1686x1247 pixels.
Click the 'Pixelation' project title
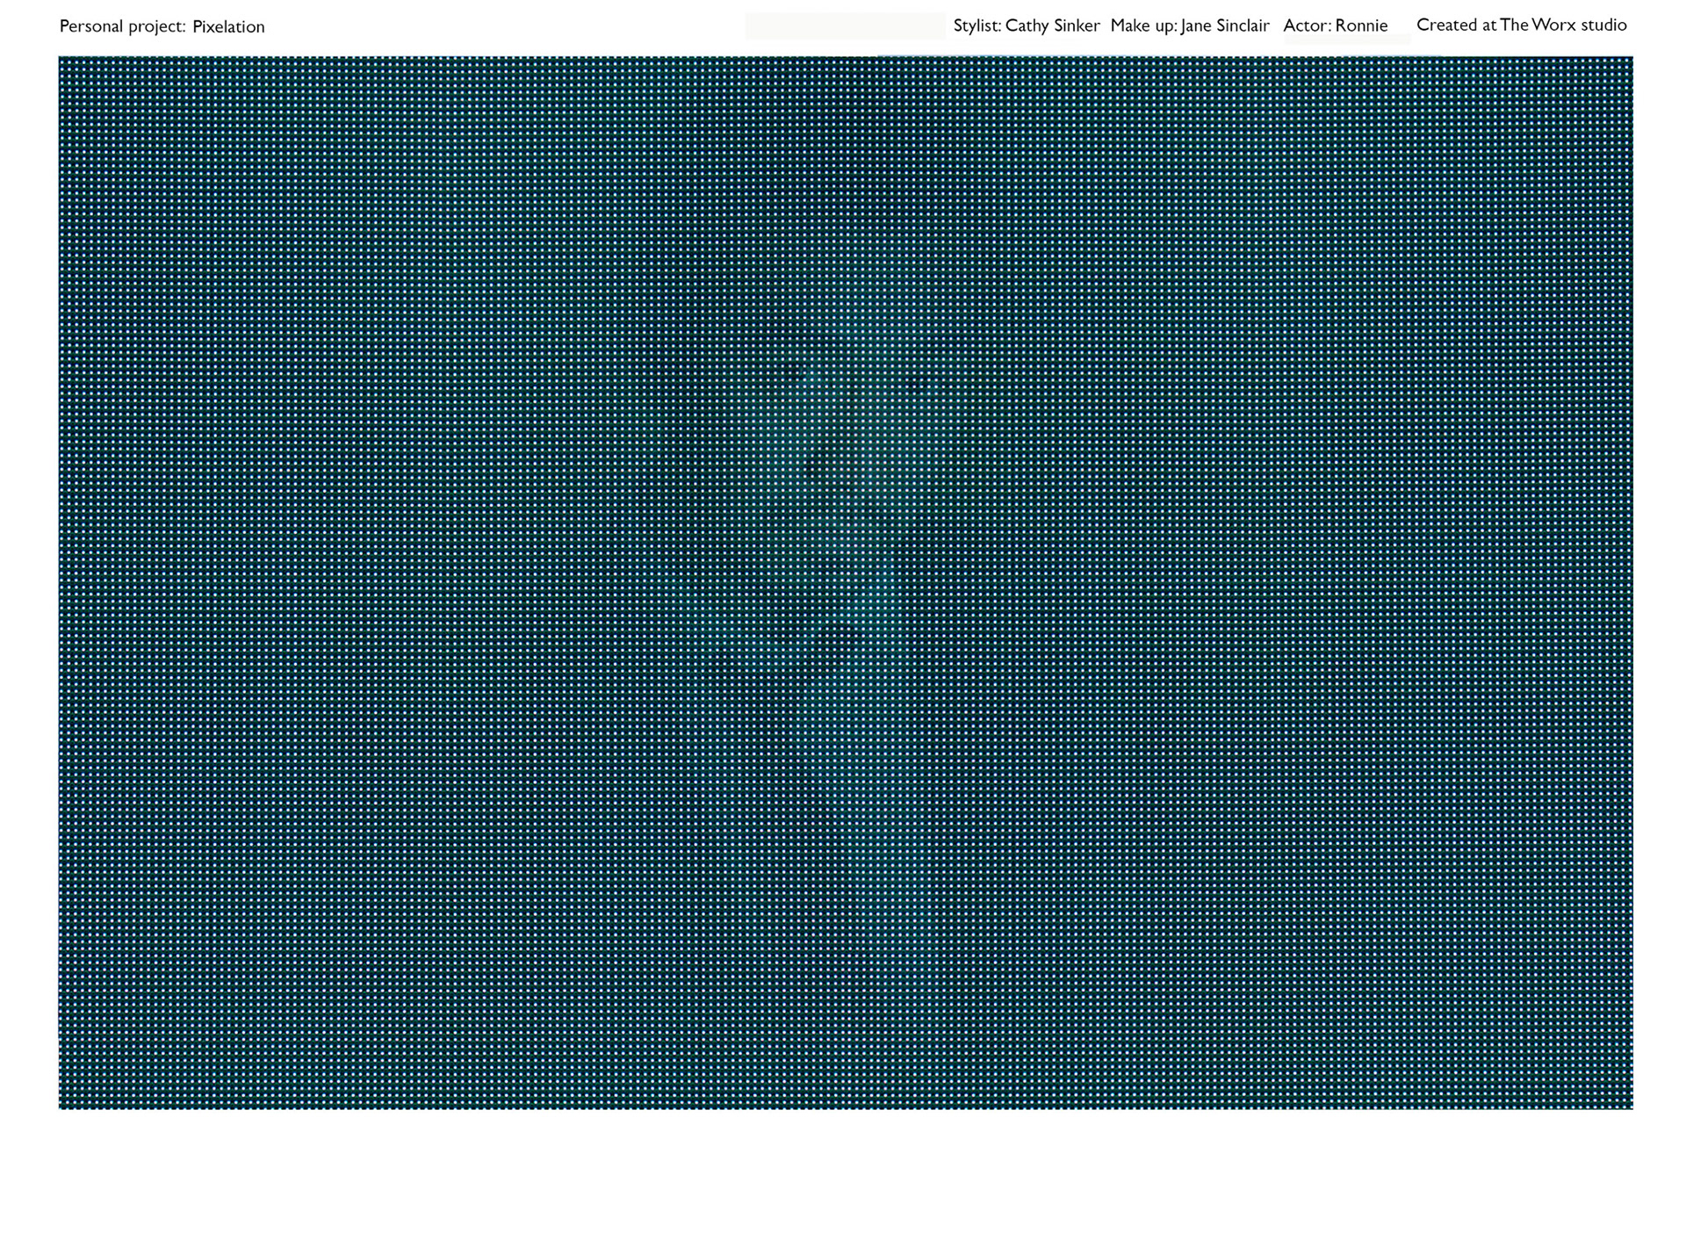pyautogui.click(x=228, y=26)
